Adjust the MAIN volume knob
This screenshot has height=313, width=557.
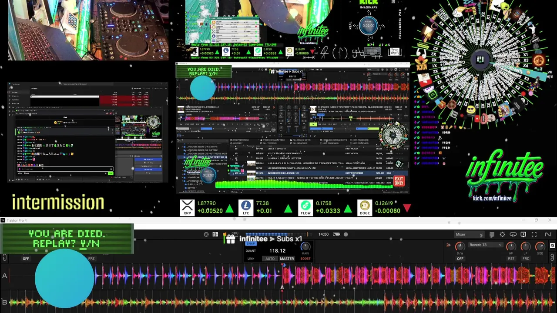tap(305, 247)
